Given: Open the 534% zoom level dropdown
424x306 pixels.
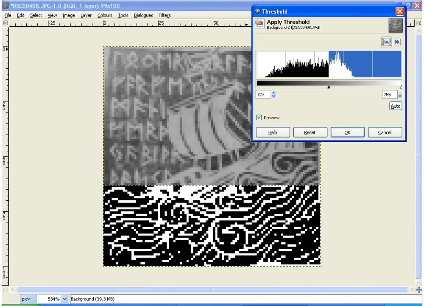Looking at the screenshot, I should pos(54,299).
